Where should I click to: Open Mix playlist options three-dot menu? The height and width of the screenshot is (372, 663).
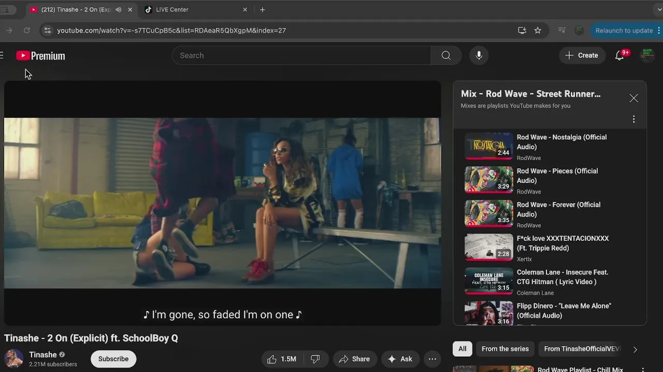point(633,119)
